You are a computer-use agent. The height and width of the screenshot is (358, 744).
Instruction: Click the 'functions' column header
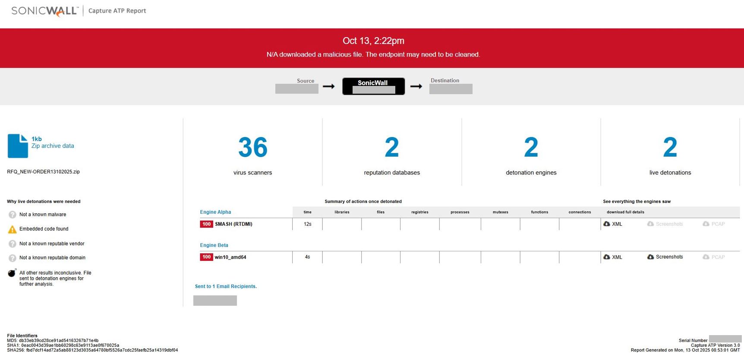539,212
